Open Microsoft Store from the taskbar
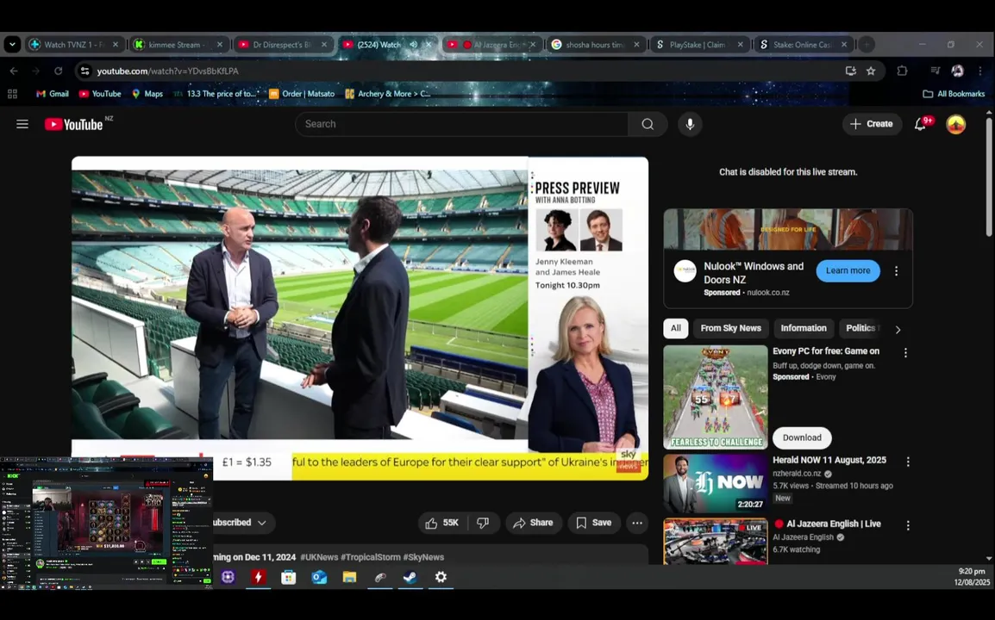 [288, 577]
